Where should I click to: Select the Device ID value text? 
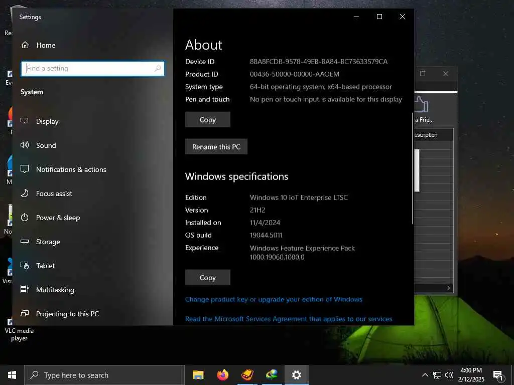pos(319,62)
